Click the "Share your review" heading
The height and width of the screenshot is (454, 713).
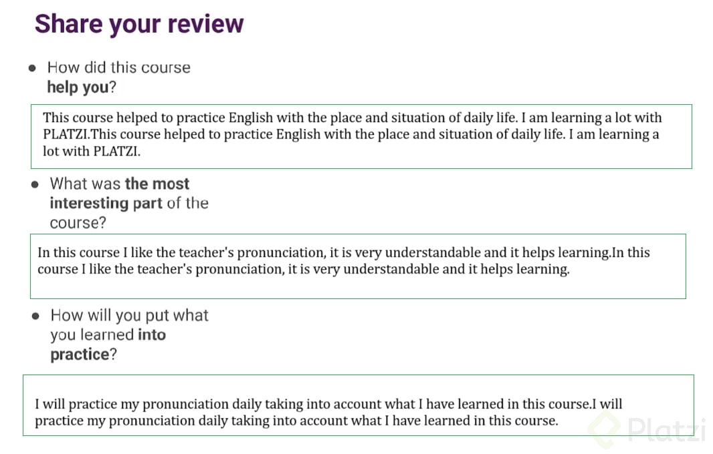(139, 23)
